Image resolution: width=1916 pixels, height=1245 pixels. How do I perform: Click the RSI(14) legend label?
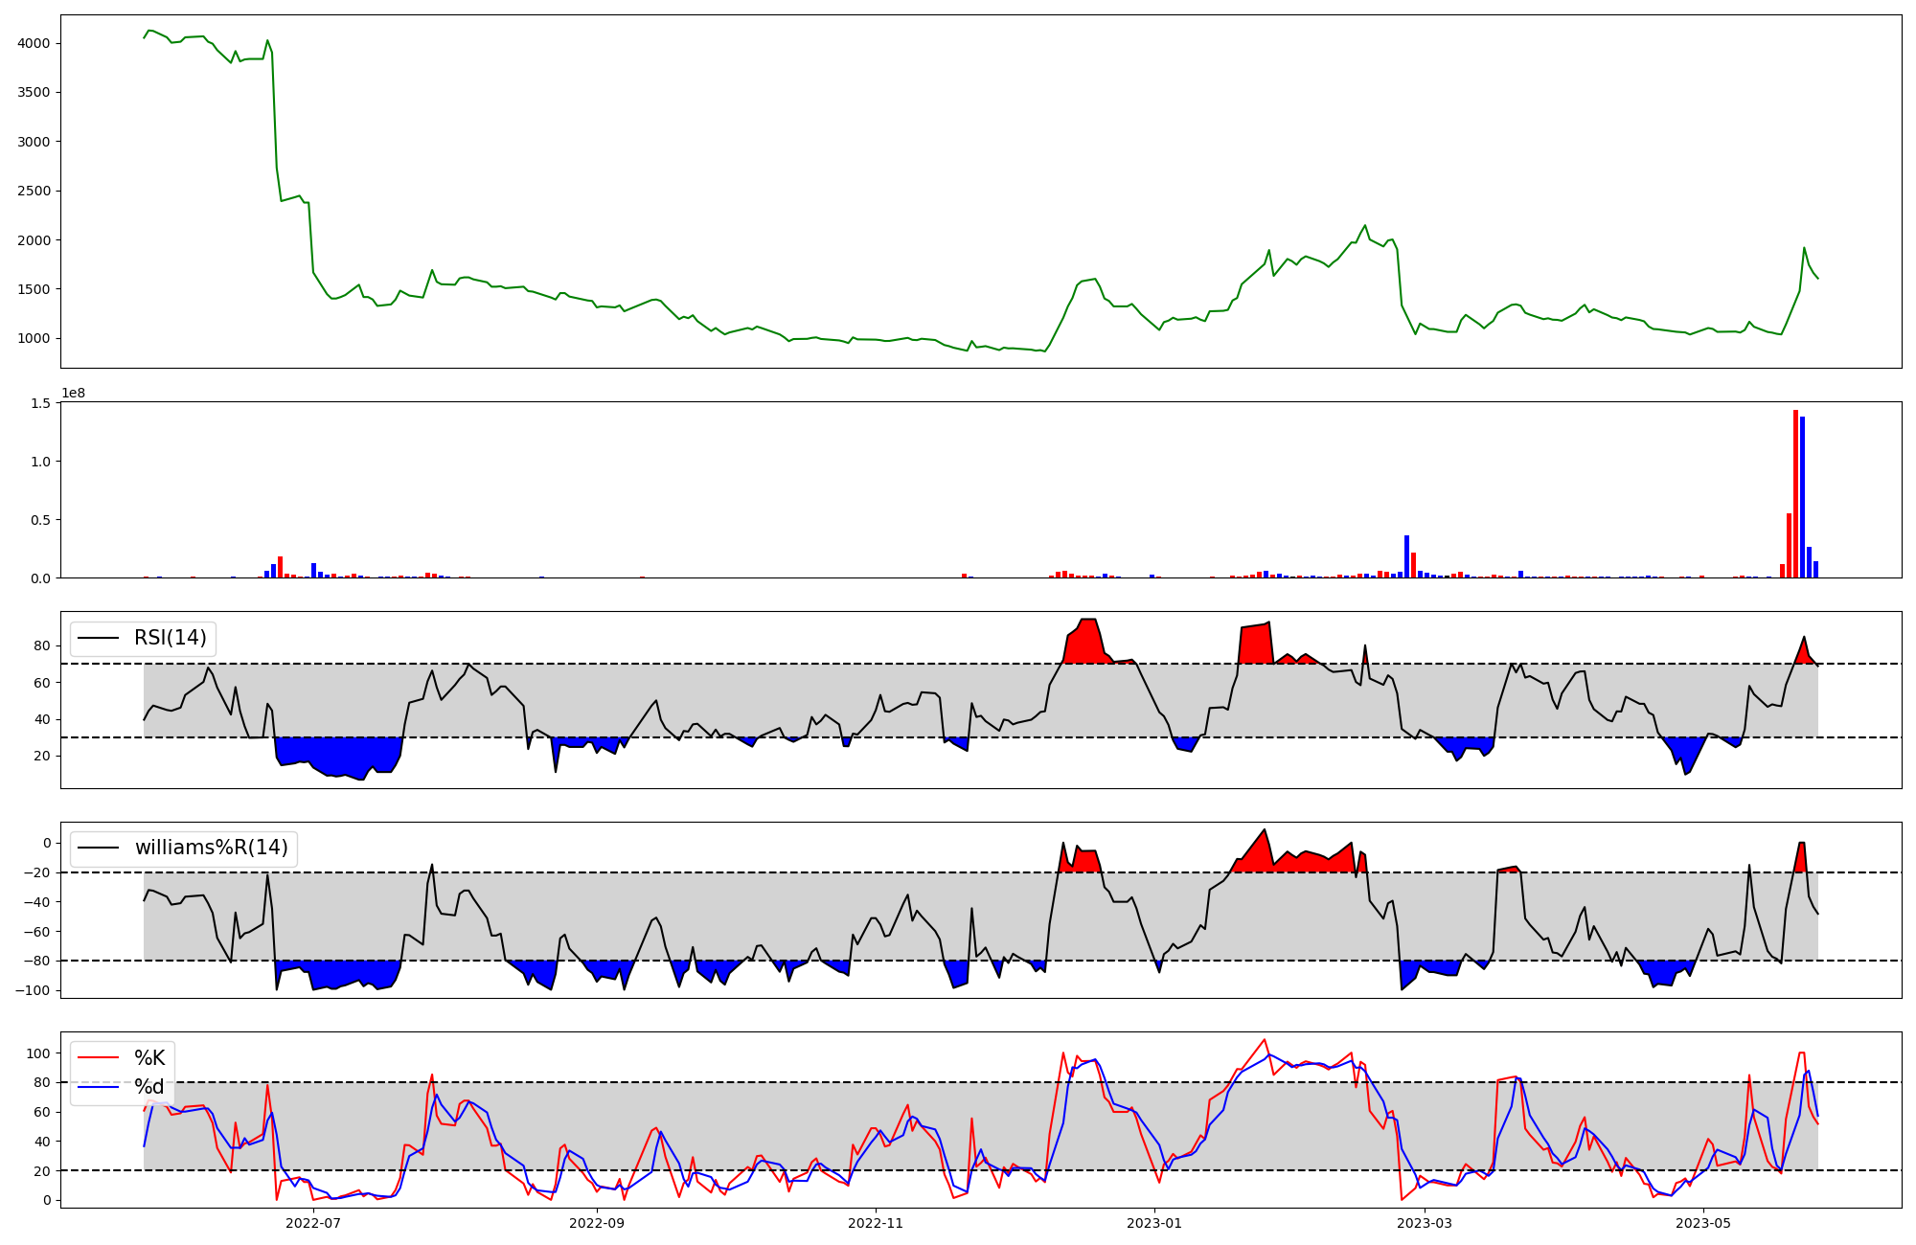click(x=170, y=638)
